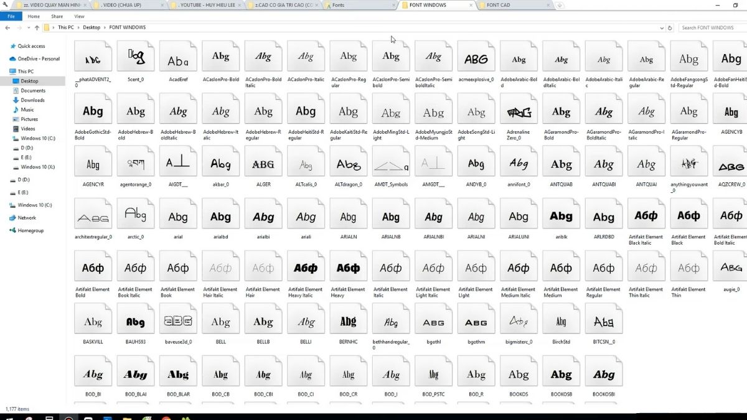Select the BirchStd font icon
The width and height of the screenshot is (747, 420).
coord(561,319)
